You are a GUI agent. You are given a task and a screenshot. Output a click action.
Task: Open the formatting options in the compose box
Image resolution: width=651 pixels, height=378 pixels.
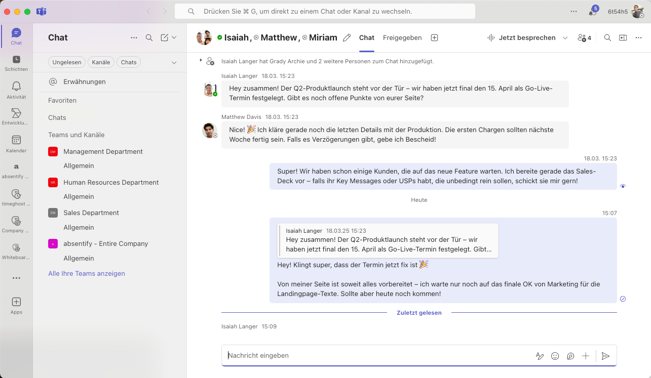(x=540, y=356)
